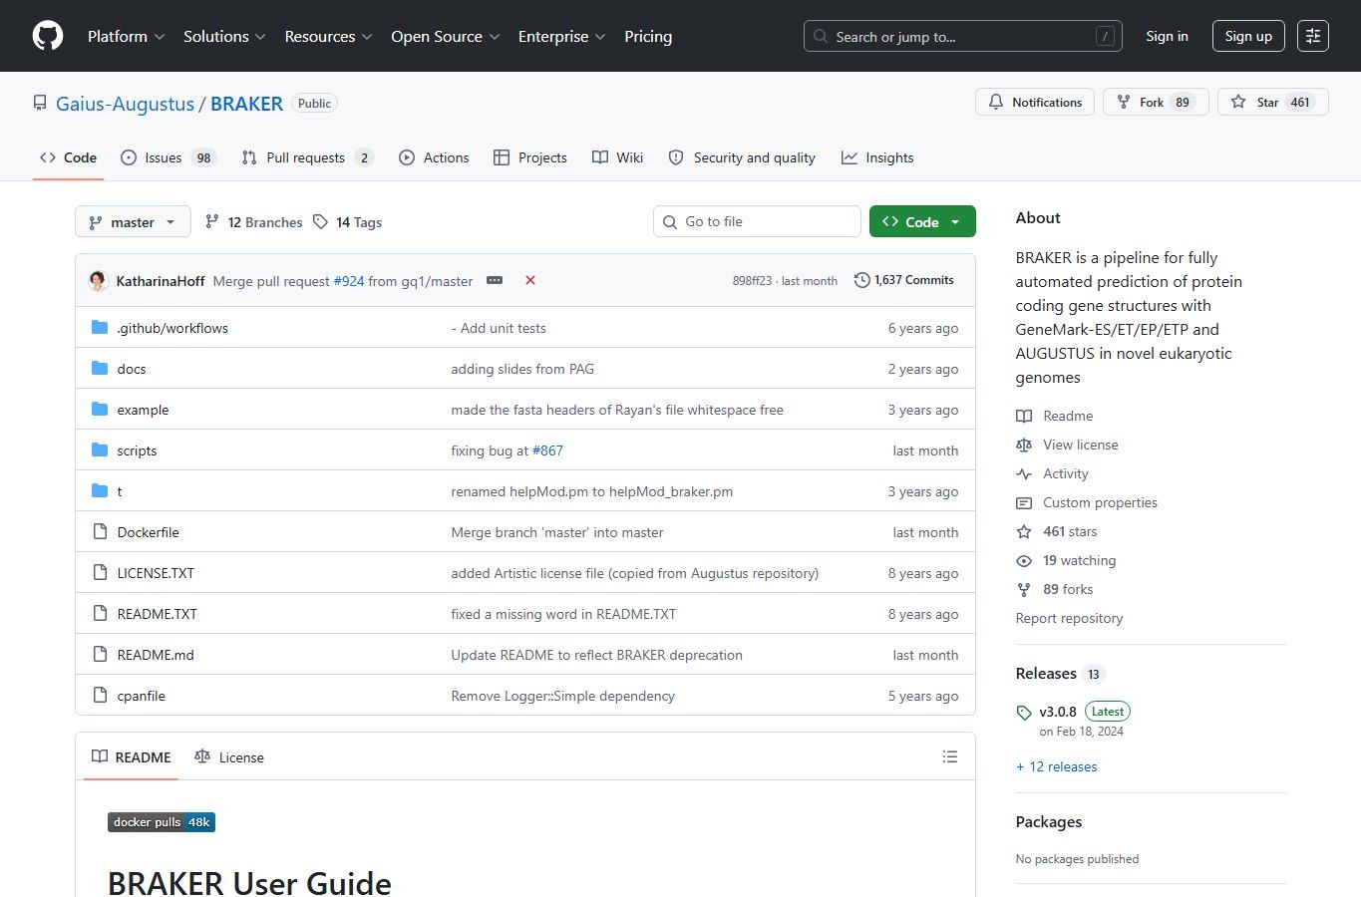Open the + 12 releases link

click(x=1056, y=766)
